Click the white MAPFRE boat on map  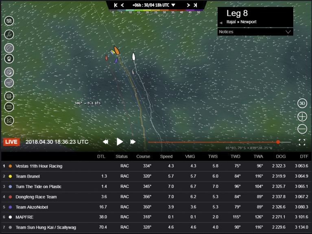[x=134, y=56]
